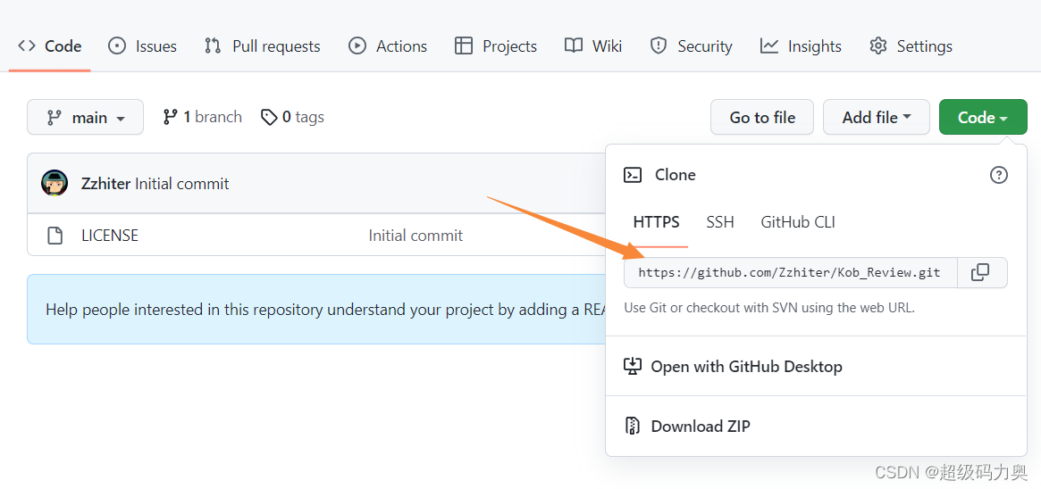This screenshot has height=489, width=1041.
Task: Click the git branch icon beside 1 branch
Action: (170, 117)
